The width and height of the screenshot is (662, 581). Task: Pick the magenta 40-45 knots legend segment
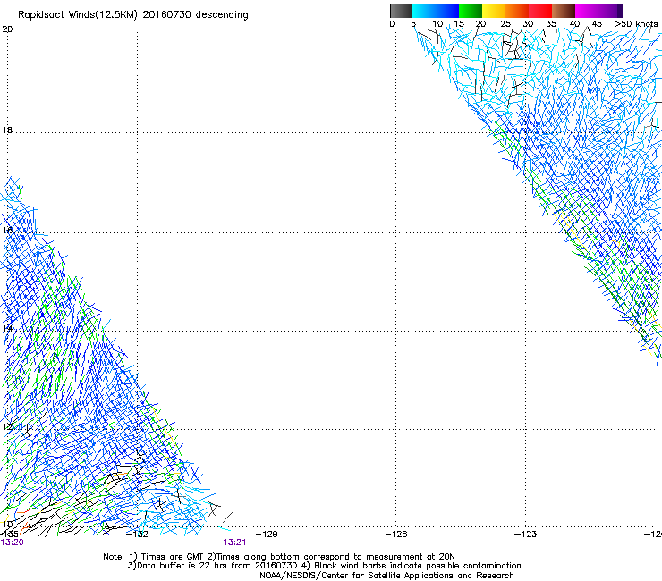tap(587, 11)
